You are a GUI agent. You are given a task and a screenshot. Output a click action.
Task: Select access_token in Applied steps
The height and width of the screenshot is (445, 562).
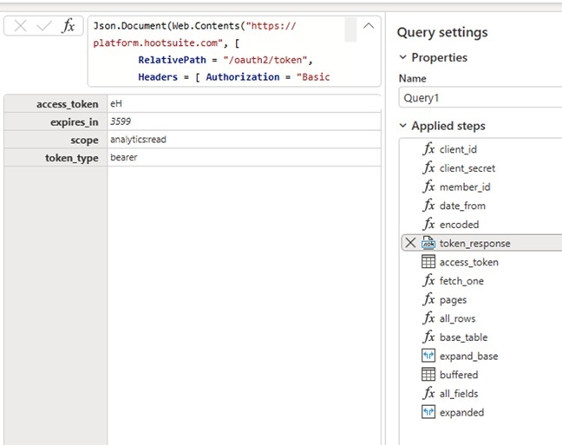click(x=469, y=262)
